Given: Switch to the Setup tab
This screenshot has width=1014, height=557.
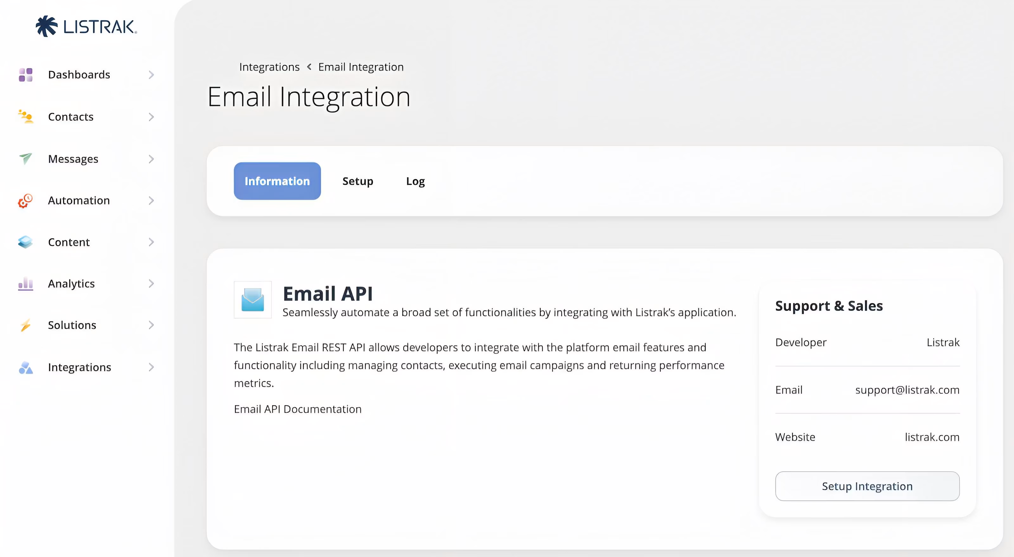Looking at the screenshot, I should click(358, 181).
